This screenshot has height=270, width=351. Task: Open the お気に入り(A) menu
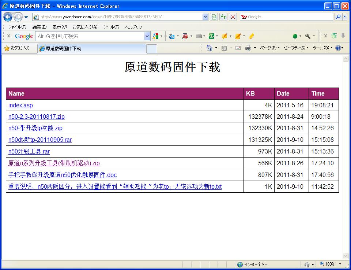coord(85,27)
